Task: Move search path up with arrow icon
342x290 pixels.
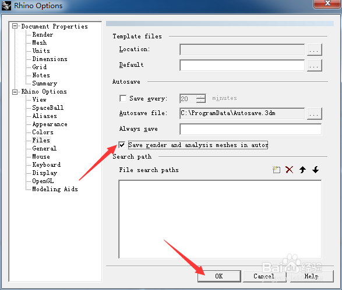Action: tap(302, 170)
